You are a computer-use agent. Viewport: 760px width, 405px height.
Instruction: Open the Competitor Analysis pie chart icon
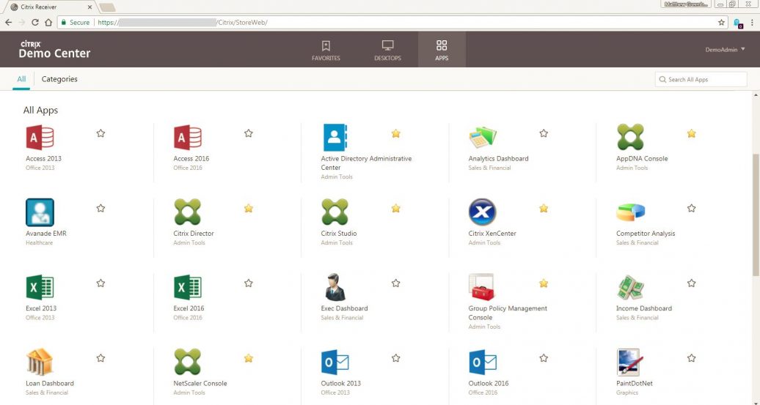[630, 212]
